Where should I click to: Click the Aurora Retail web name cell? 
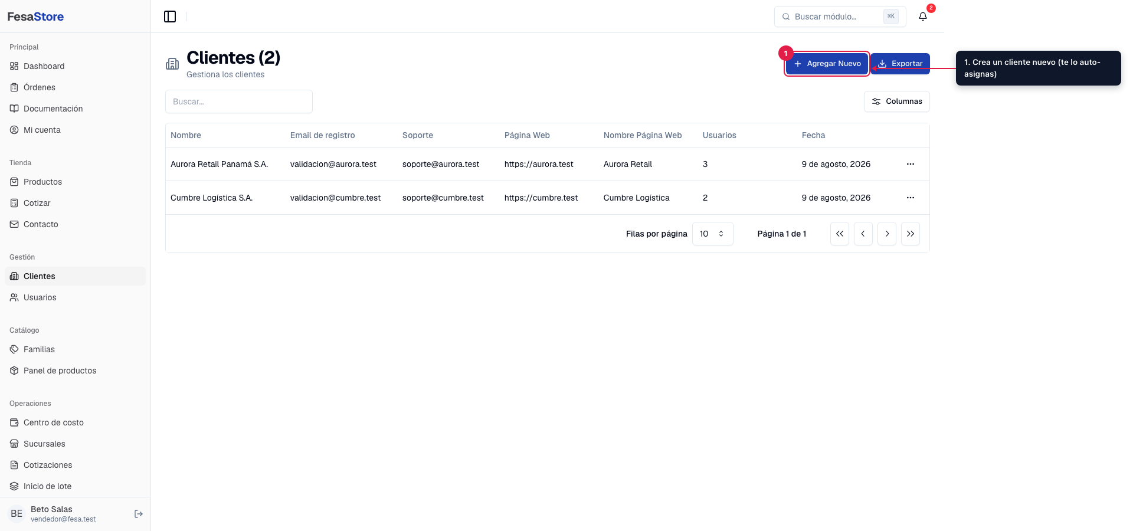(628, 164)
